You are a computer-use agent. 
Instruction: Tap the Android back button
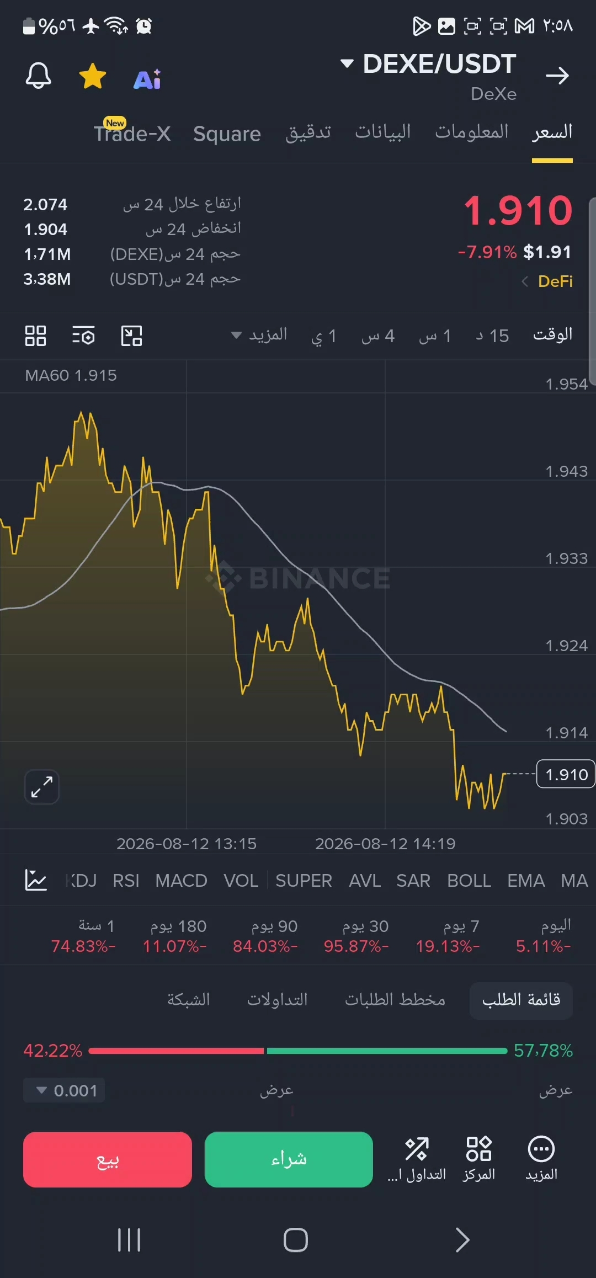coord(462,1240)
